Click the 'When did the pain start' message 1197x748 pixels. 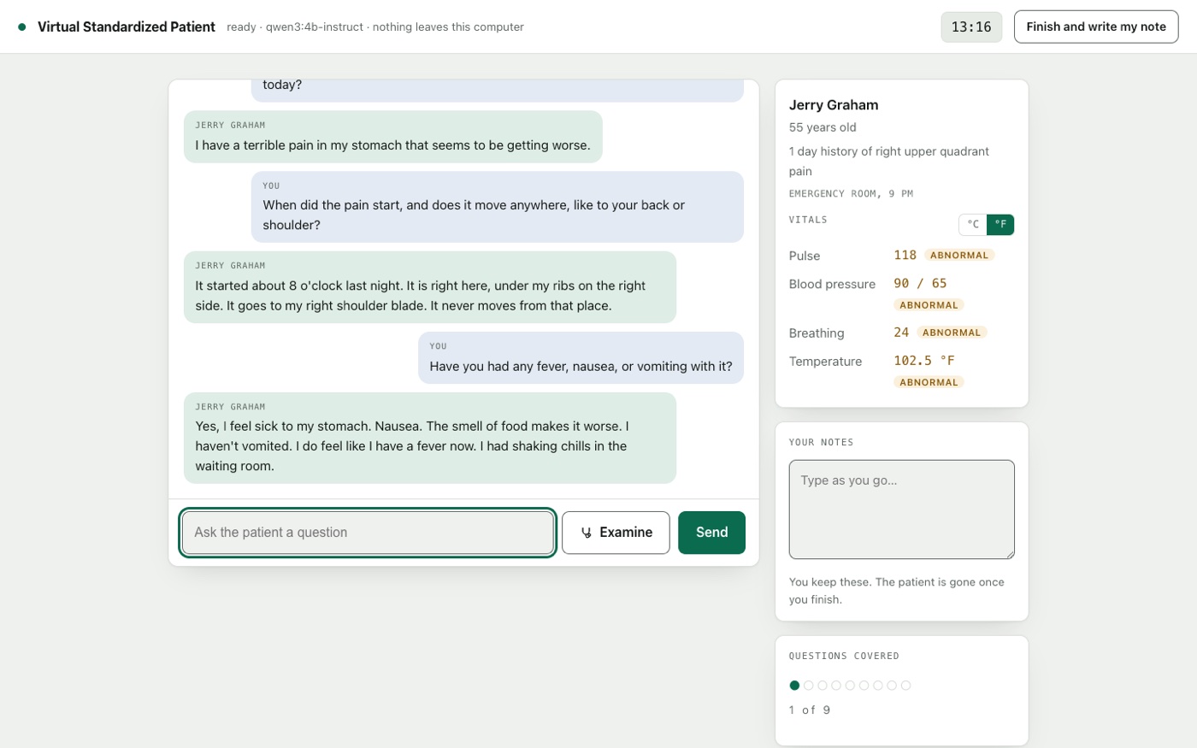pyautogui.click(x=498, y=207)
